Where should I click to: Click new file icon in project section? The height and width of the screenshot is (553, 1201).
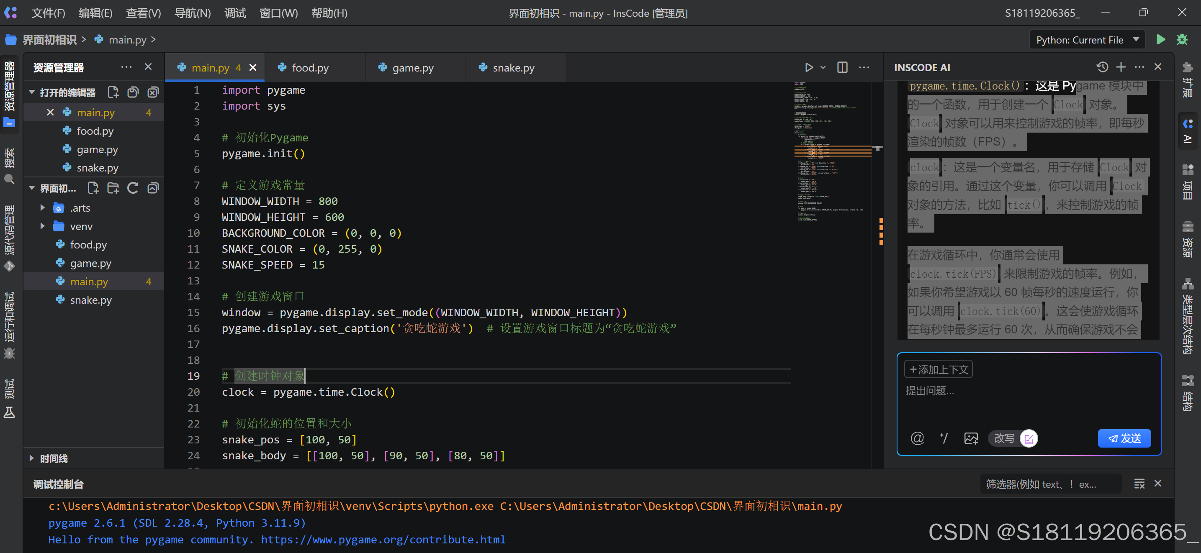(93, 188)
